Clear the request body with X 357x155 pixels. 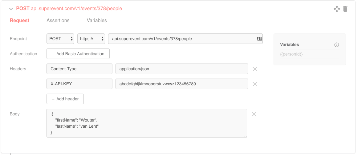[x=254, y=114]
